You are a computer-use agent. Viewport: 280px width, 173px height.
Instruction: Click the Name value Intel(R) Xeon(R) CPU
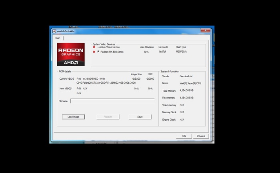pyautogui.click(x=190, y=83)
